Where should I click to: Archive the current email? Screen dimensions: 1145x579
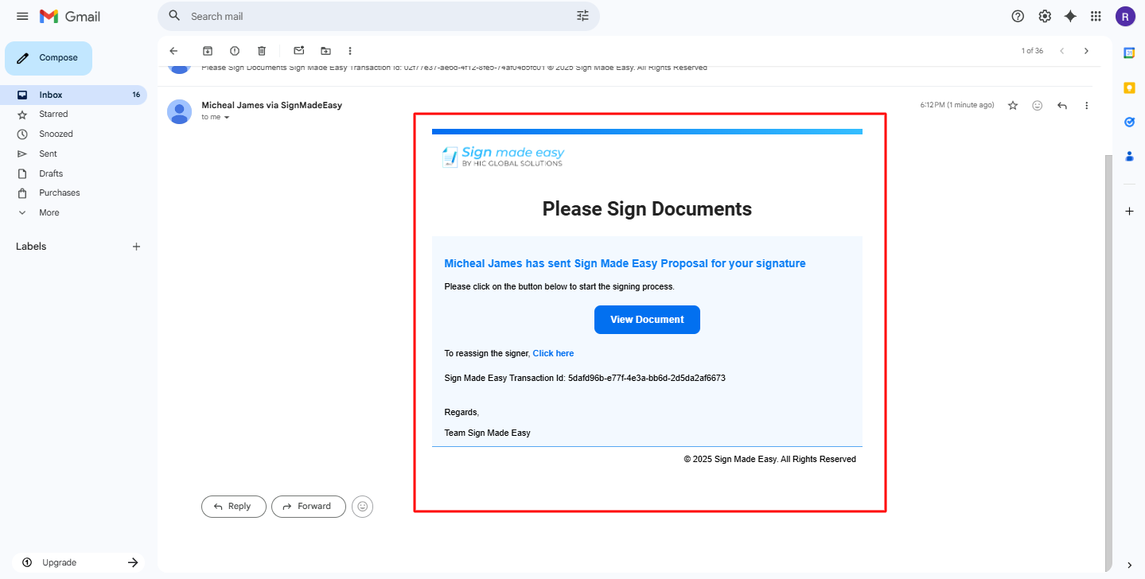click(208, 50)
